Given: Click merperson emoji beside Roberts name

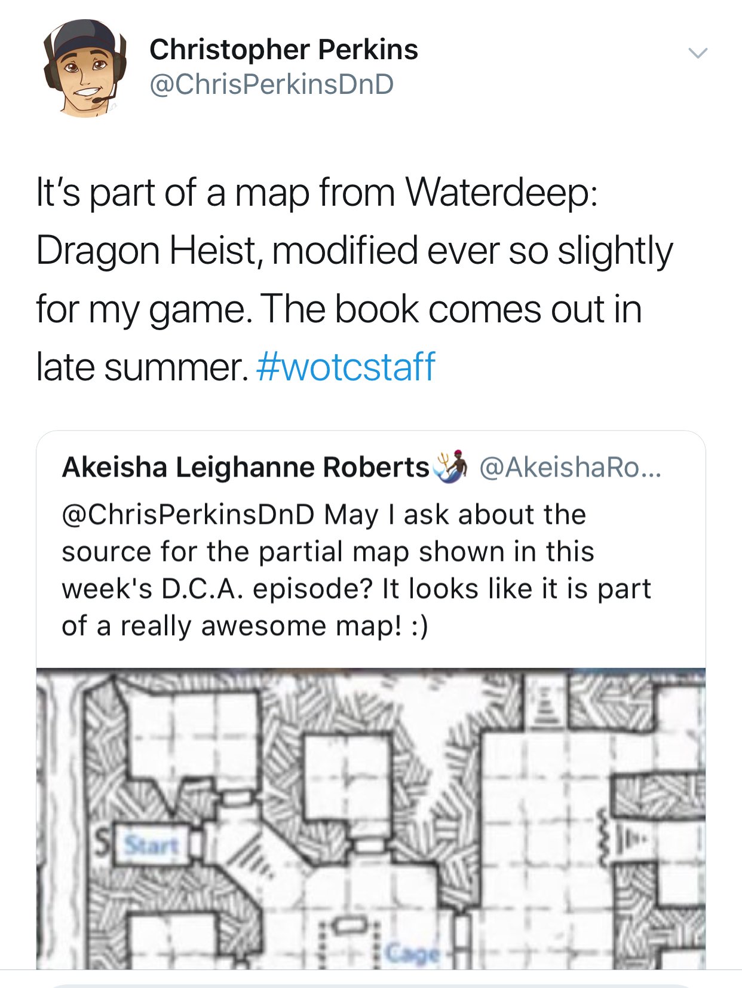Looking at the screenshot, I should point(450,466).
